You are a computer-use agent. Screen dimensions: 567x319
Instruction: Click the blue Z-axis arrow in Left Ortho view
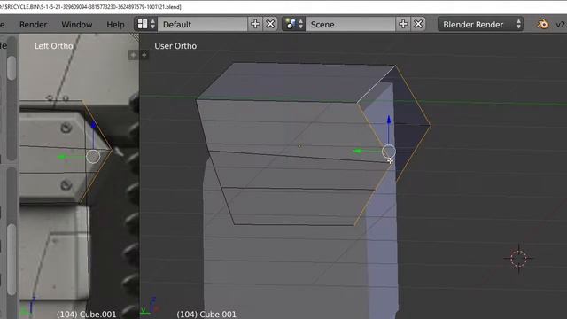pyautogui.click(x=94, y=125)
